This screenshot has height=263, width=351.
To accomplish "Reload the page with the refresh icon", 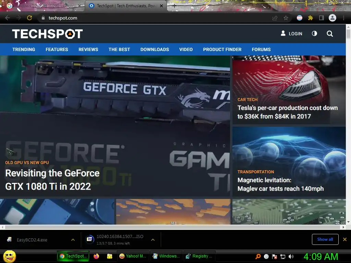I will point(29,18).
